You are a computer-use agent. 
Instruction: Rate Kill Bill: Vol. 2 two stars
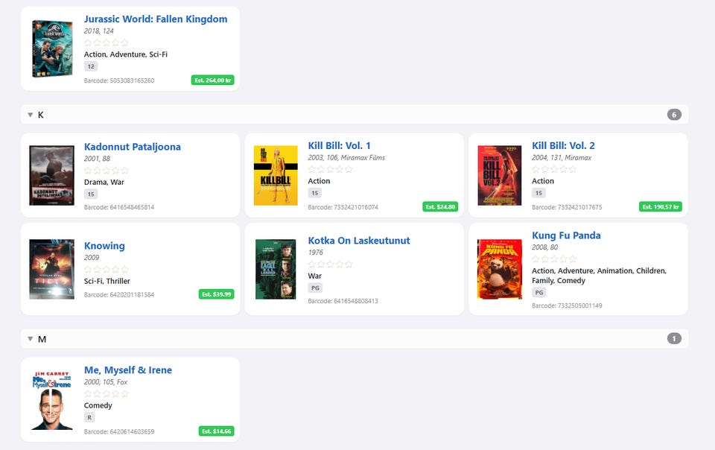tap(545, 170)
